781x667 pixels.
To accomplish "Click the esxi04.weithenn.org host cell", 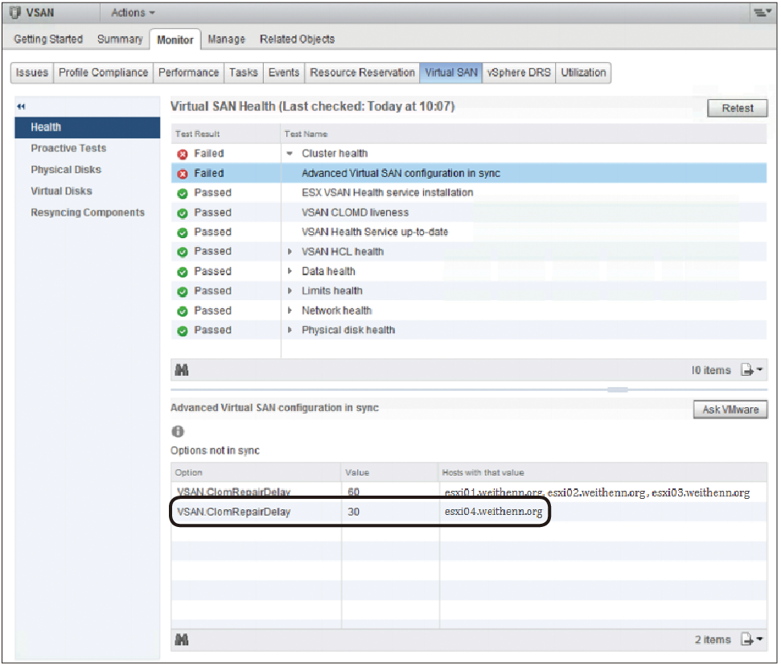I will click(493, 512).
